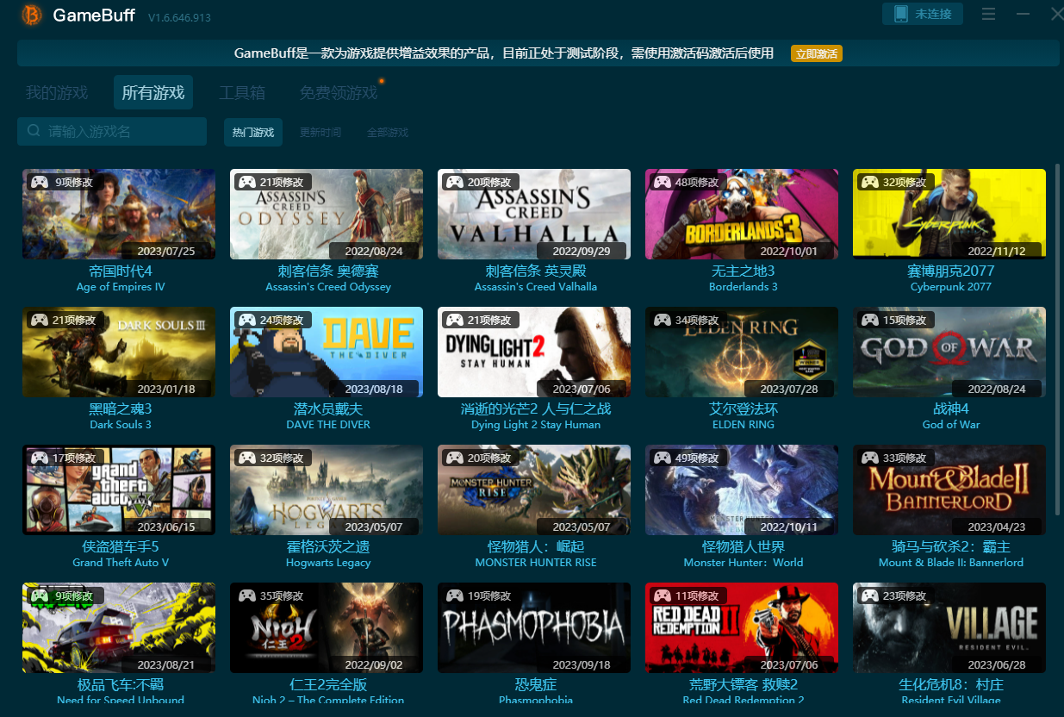Click gamepad icon on Hogwarts Legacy card

coord(247,458)
